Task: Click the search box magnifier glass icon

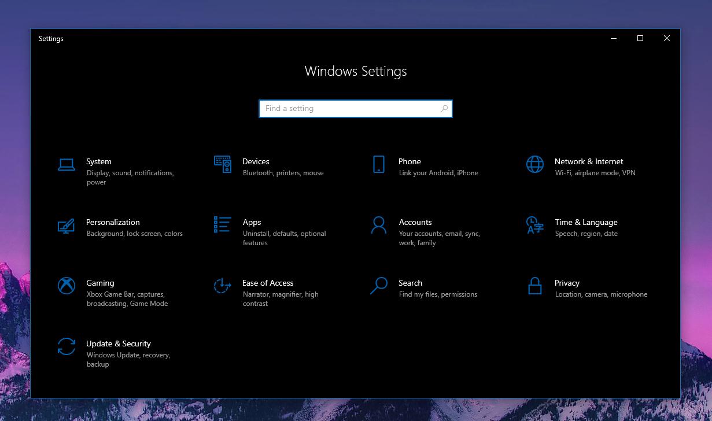Action: [x=444, y=109]
